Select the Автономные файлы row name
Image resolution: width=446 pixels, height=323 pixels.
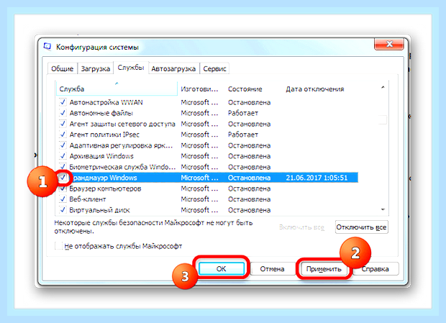101,113
